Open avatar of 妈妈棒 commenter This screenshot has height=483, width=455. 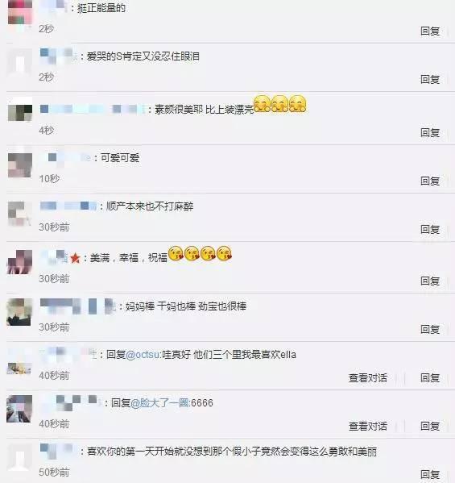19,312
